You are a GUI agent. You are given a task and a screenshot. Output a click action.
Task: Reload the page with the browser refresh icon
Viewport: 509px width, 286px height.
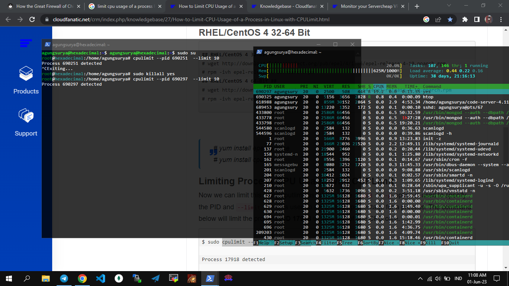pyautogui.click(x=32, y=20)
